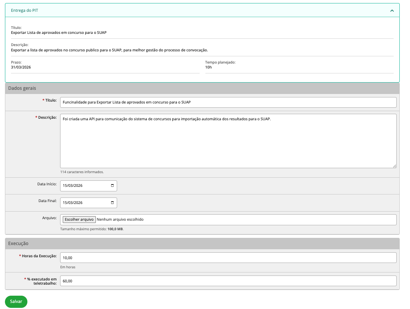Focus the Título input in Dados gerais
The height and width of the screenshot is (309, 410).
(x=228, y=102)
